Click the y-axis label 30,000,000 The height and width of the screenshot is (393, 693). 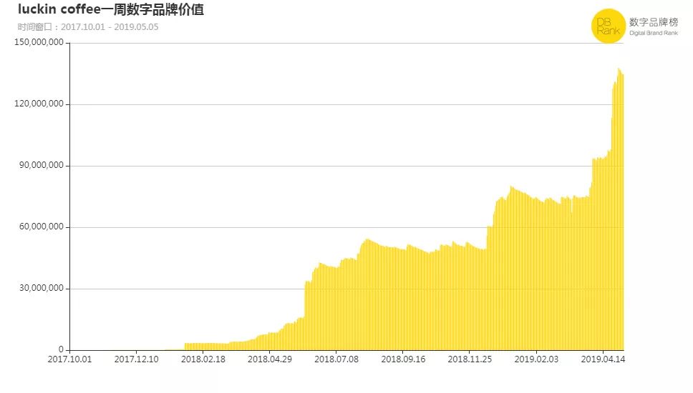41,288
